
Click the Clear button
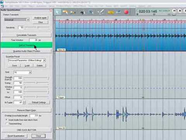[x=40, y=22]
